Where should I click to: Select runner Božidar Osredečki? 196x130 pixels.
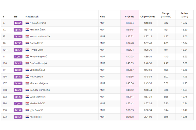(x=40, y=90)
